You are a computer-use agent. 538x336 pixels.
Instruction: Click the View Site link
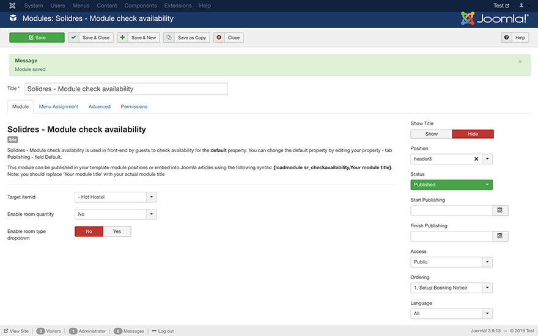(16, 331)
